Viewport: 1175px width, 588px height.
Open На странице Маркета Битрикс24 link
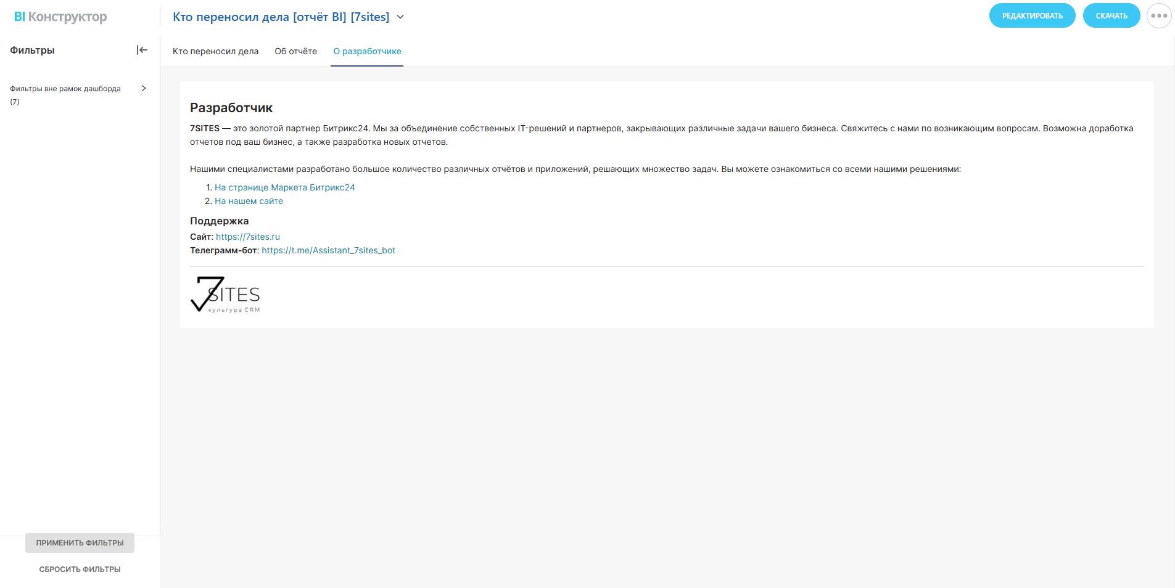(x=285, y=187)
